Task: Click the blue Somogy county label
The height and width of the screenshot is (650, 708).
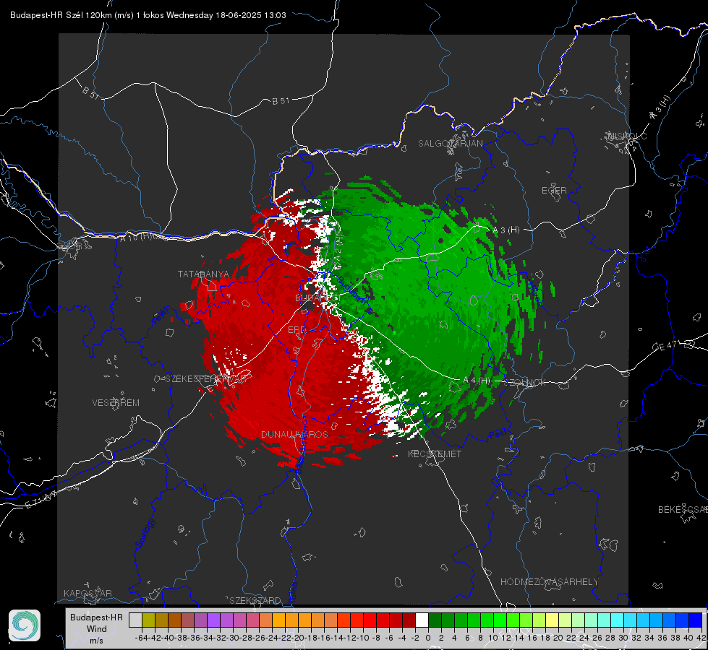Action: [145, 533]
